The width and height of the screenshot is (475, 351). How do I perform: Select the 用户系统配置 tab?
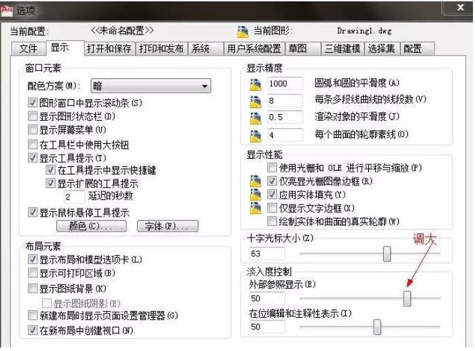[253, 49]
